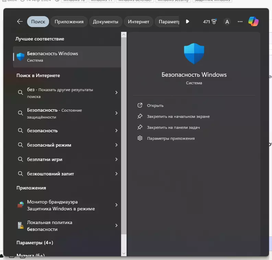Image resolution: width=272 pixels, height=260 pixels.
Task: Switch to the Приложения tab
Action: pos(69,22)
